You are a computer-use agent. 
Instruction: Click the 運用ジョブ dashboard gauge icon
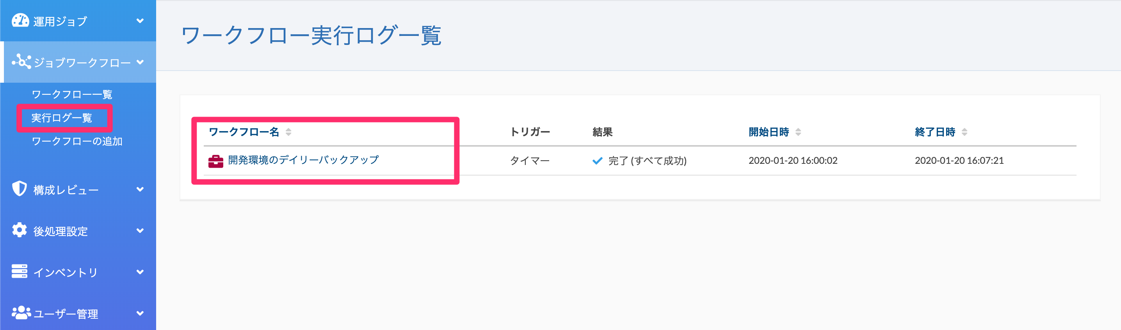20,20
